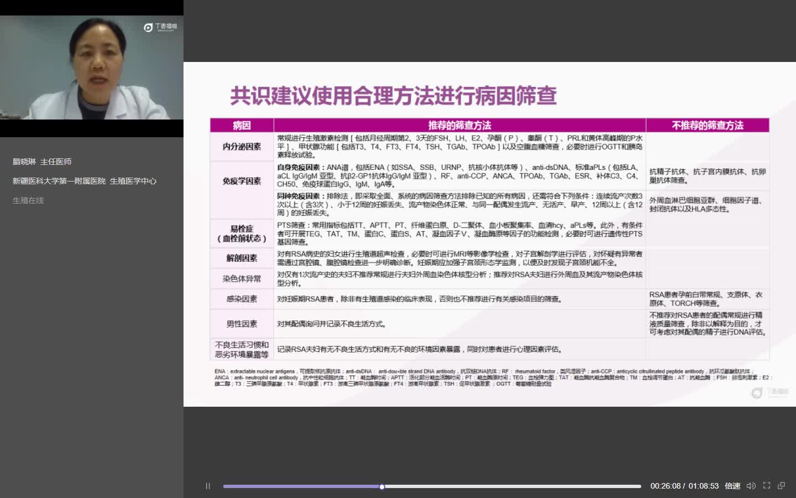The image size is (796, 498).
Task: Mute the video with the speaker icon
Action: coord(751,486)
